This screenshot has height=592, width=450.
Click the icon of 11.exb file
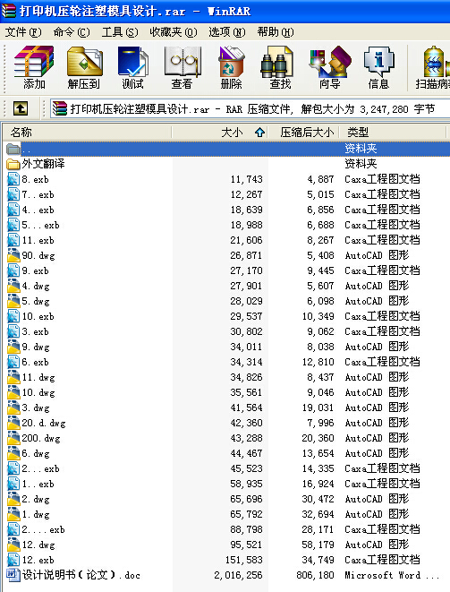[13, 240]
